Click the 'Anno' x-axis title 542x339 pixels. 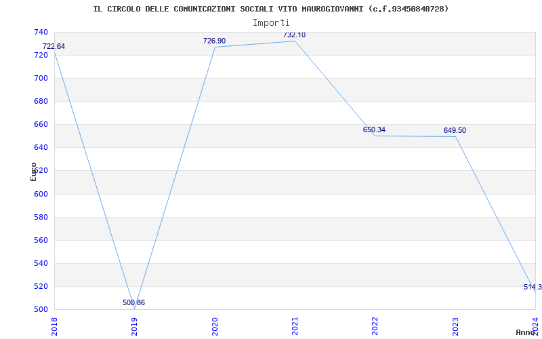(525, 332)
